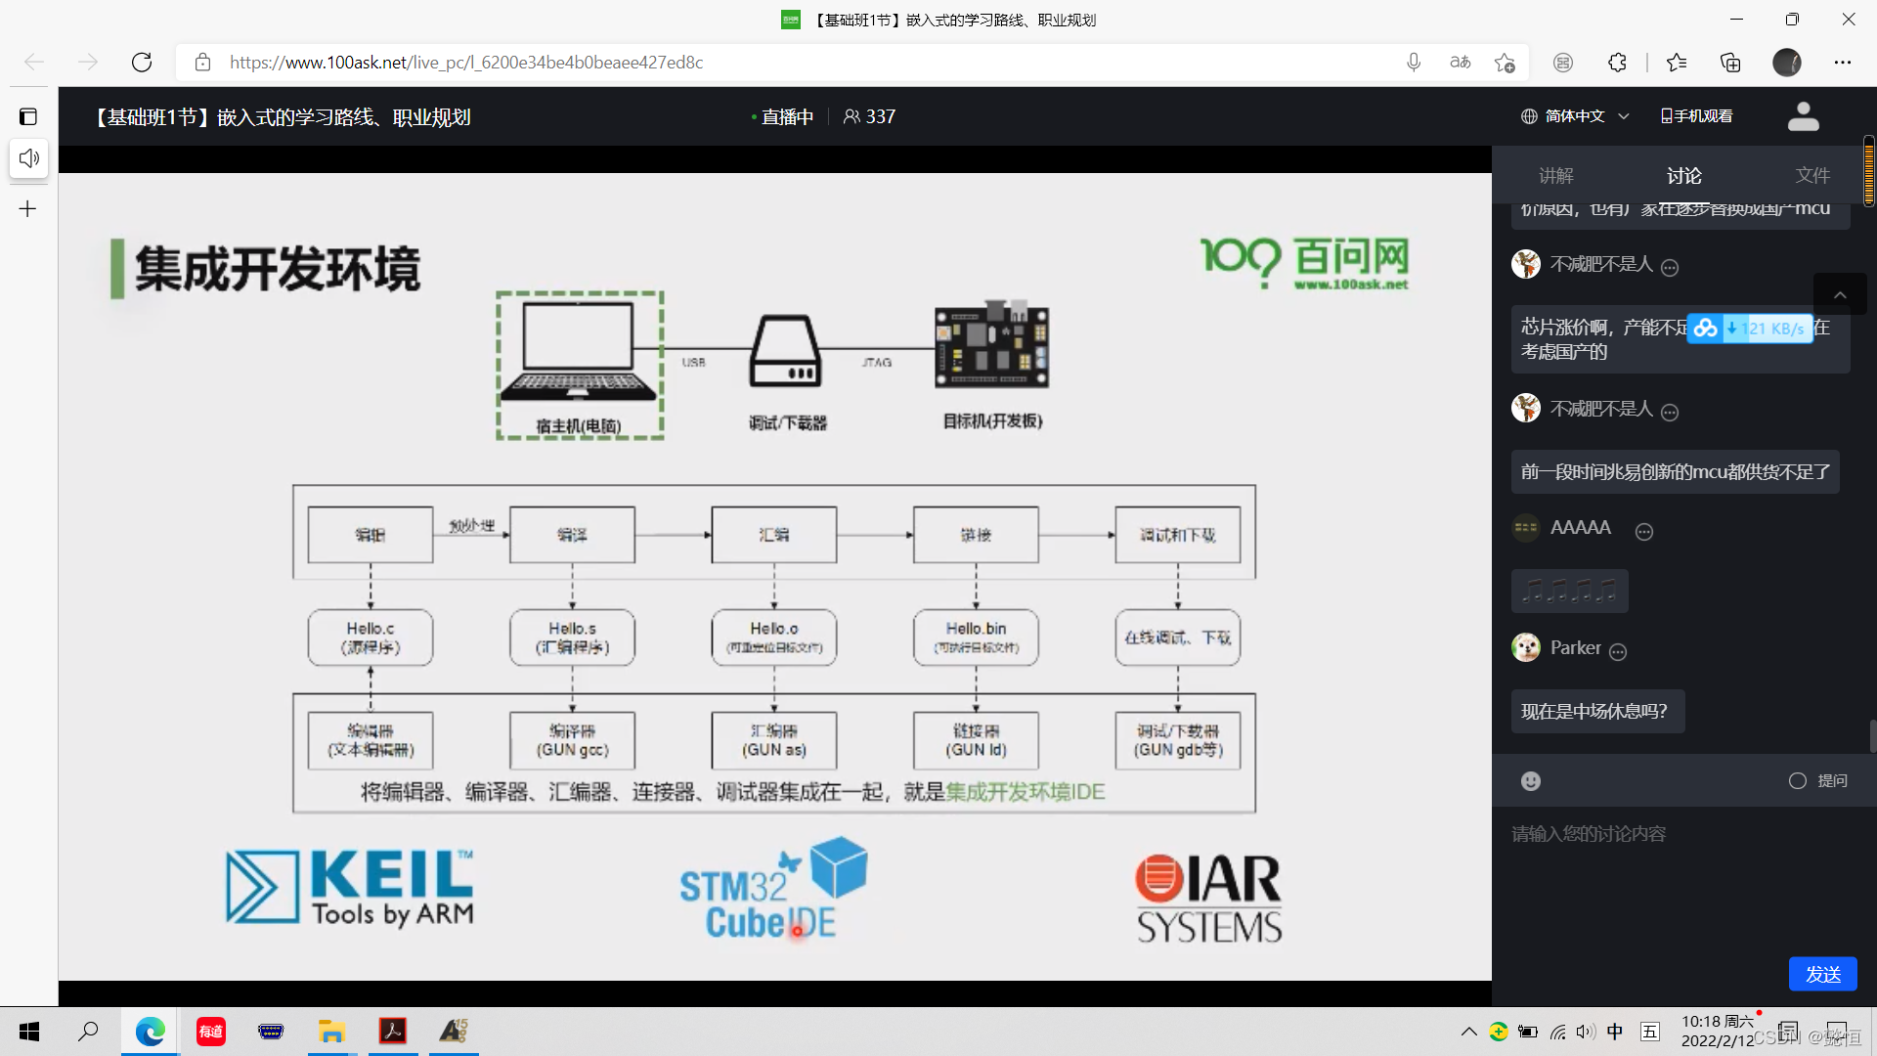The width and height of the screenshot is (1877, 1056).
Task: Open Windows Start menu
Action: pyautogui.click(x=29, y=1032)
